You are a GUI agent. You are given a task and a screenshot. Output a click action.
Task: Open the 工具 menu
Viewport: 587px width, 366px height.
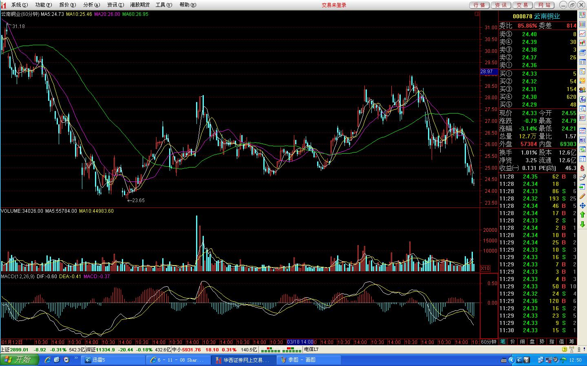click(163, 5)
